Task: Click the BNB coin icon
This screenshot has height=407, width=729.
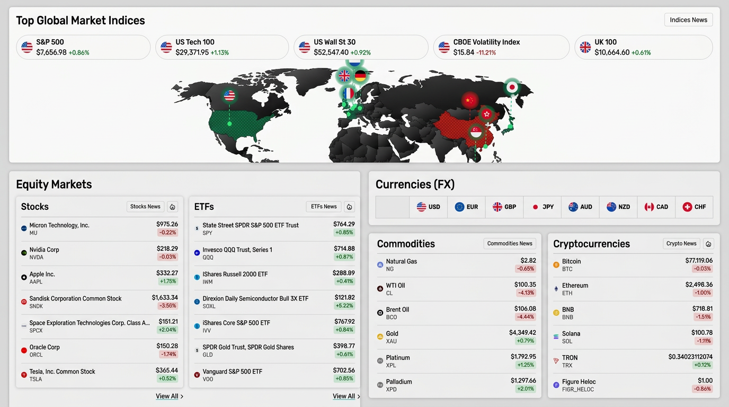Action: [556, 313]
